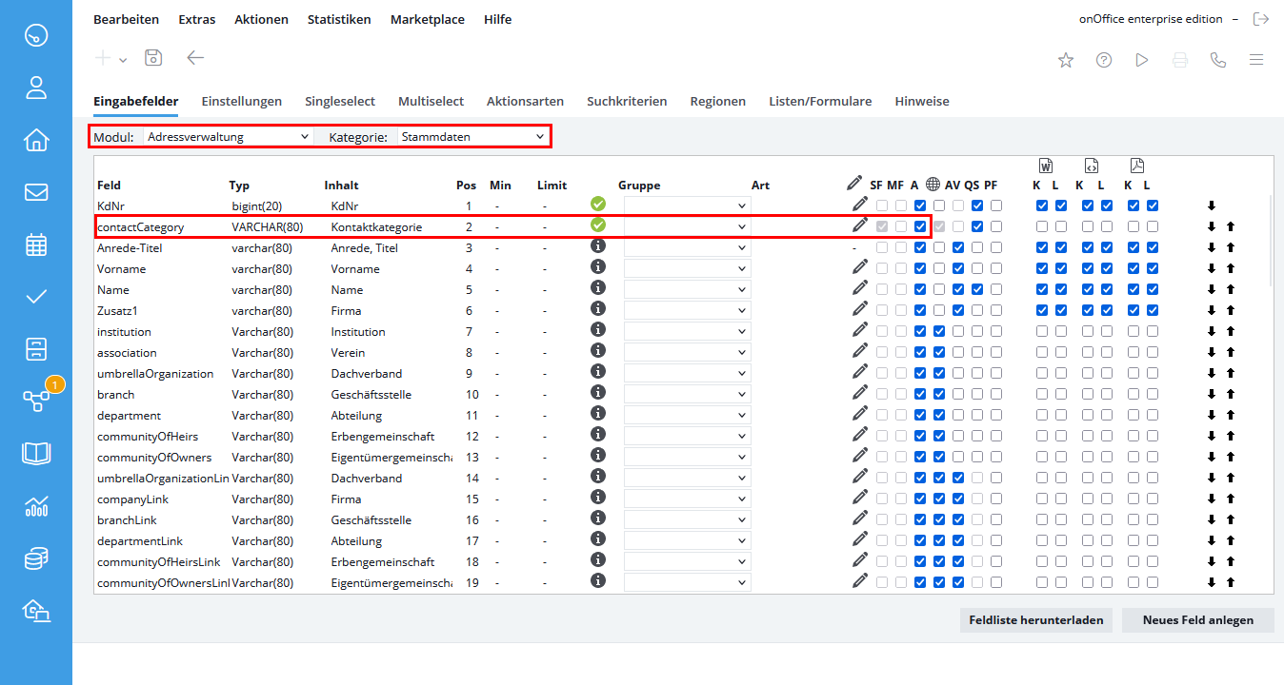Switch to the Singleselect tab
This screenshot has width=1284, height=685.
point(340,101)
